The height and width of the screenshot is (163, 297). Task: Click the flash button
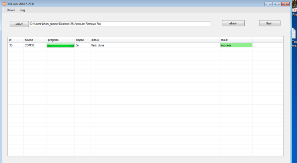point(270,23)
